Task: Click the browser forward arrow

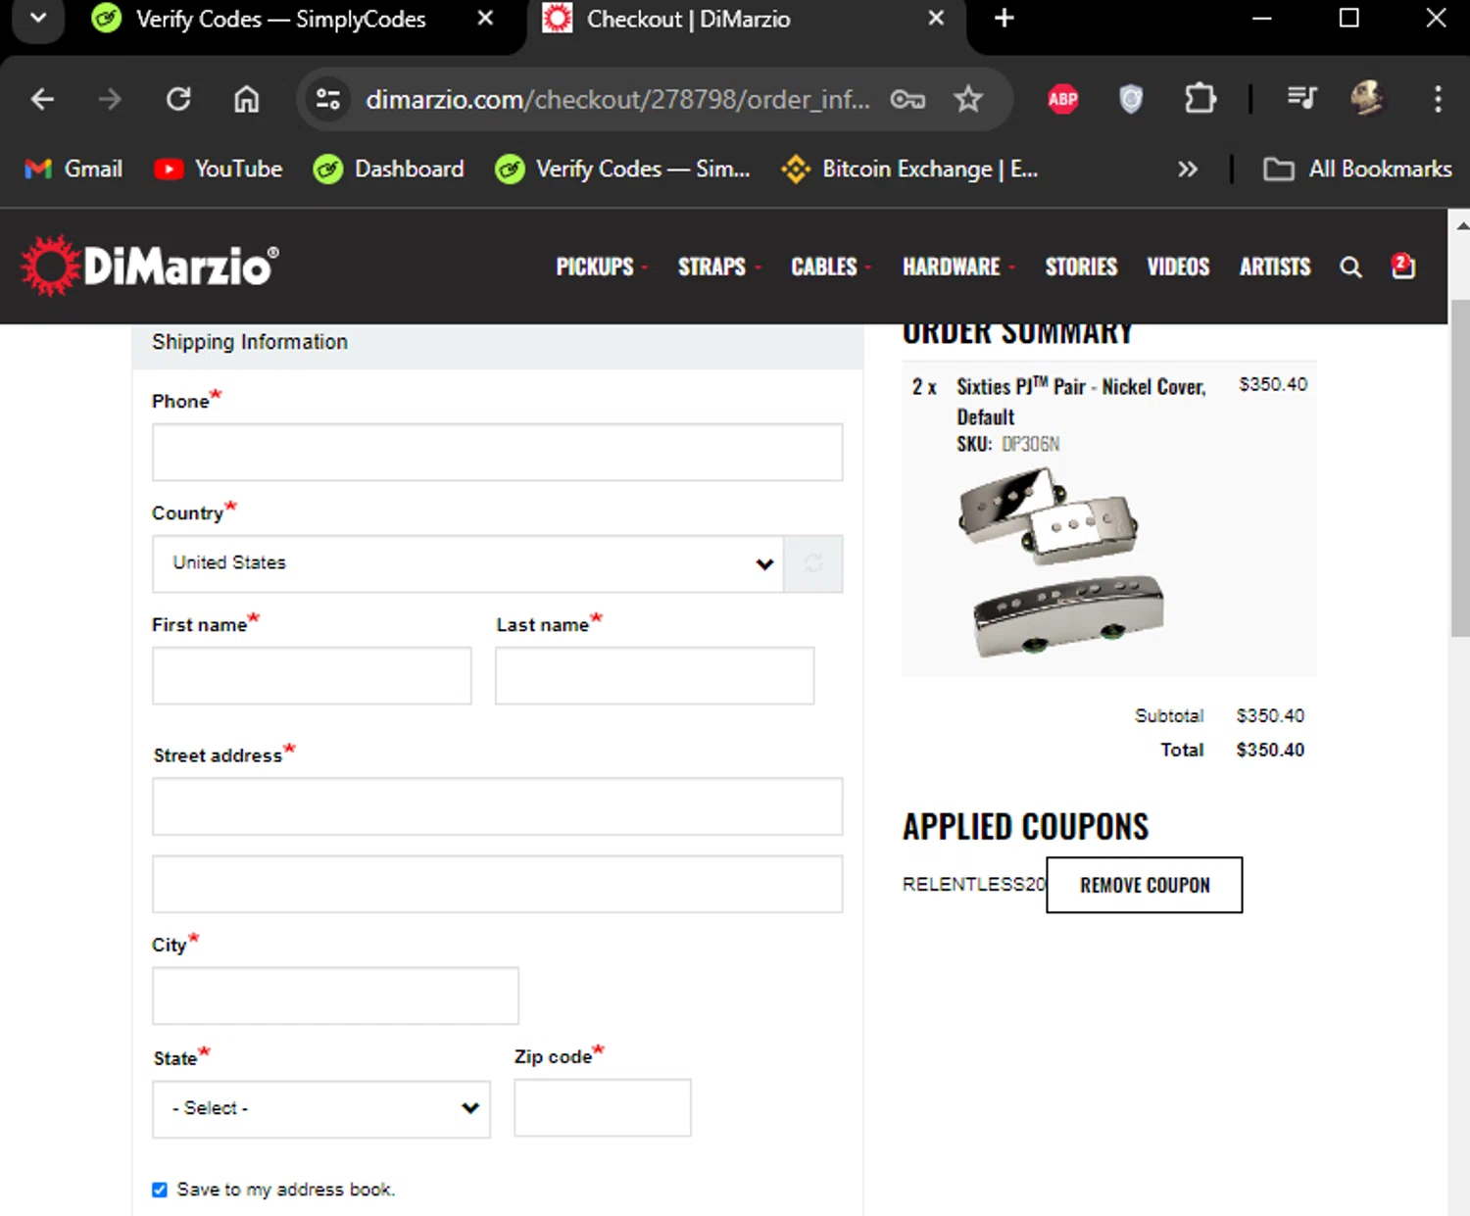Action: click(110, 99)
